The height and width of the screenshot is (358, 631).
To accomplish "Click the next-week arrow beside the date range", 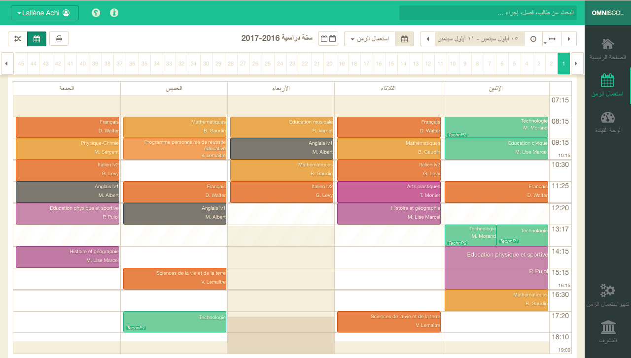I will coord(569,38).
